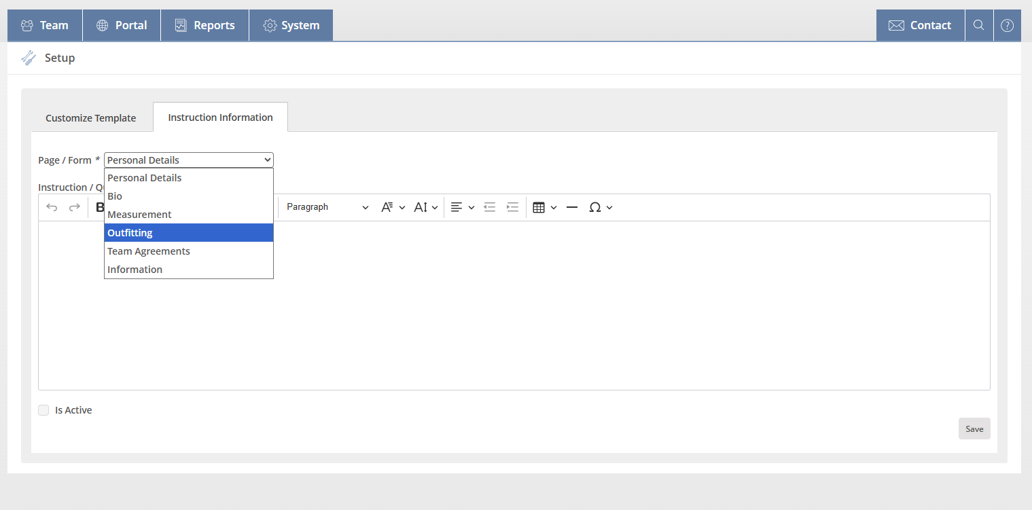
Task: Enable the Is Active checkbox
Action: pyautogui.click(x=43, y=410)
